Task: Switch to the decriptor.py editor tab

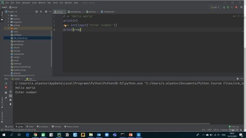Action: [x=75, y=12]
